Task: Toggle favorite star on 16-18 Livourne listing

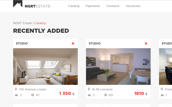Action: tap(146, 43)
